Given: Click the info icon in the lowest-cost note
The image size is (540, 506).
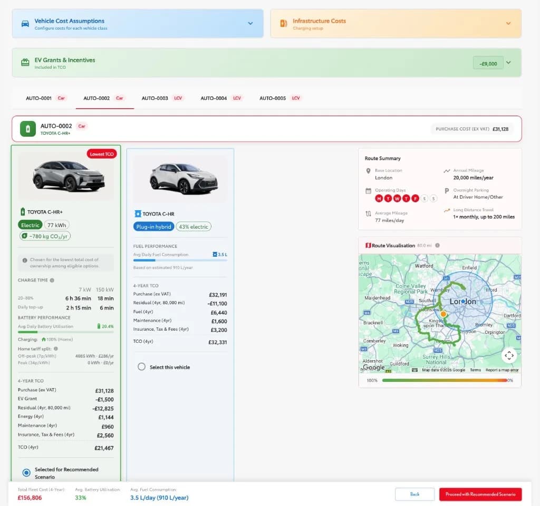Looking at the screenshot, I should [25, 260].
